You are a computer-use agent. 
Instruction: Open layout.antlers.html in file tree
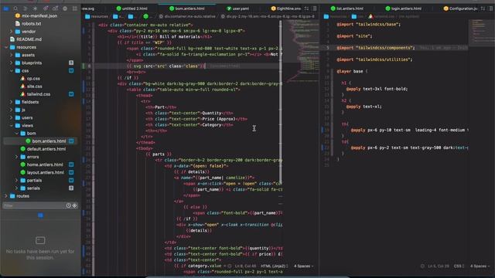[x=42, y=172]
